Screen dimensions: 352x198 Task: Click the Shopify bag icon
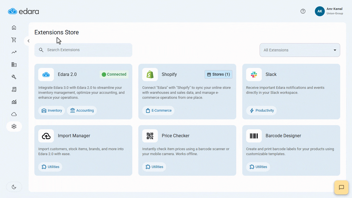coord(150,75)
